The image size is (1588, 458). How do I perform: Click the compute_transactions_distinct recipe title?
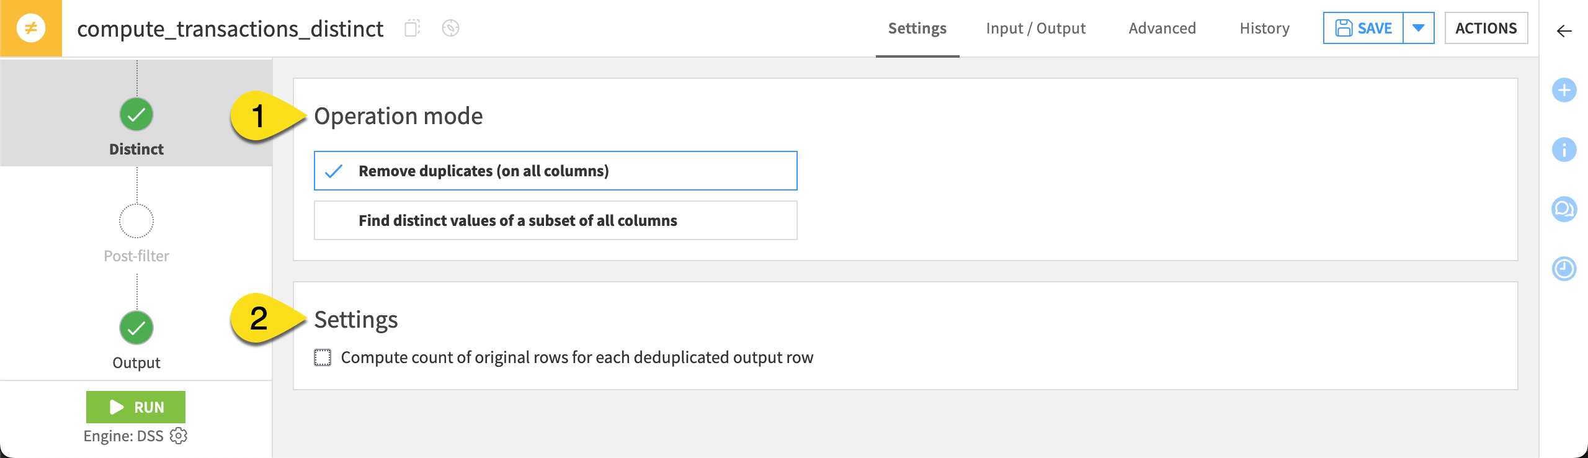[230, 29]
